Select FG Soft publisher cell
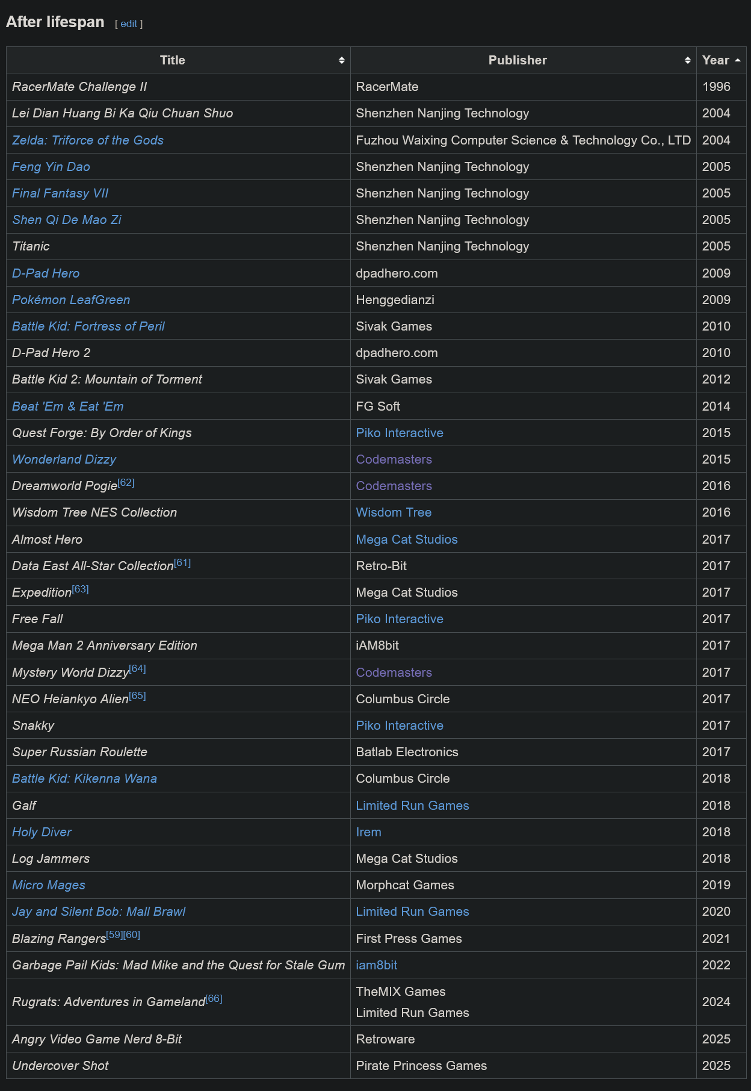This screenshot has height=1091, width=751. (x=524, y=406)
